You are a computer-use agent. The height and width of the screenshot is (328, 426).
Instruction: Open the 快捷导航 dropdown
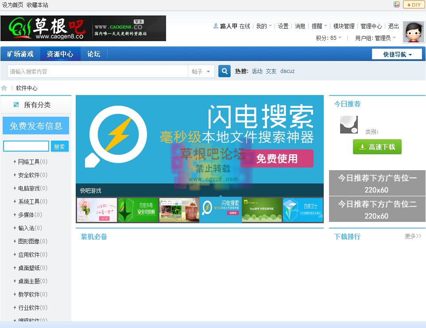[396, 53]
